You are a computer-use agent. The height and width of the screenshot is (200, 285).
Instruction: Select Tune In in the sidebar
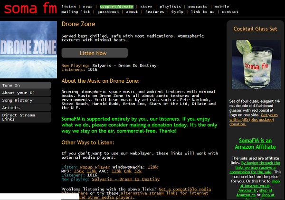pyautogui.click(x=26, y=86)
